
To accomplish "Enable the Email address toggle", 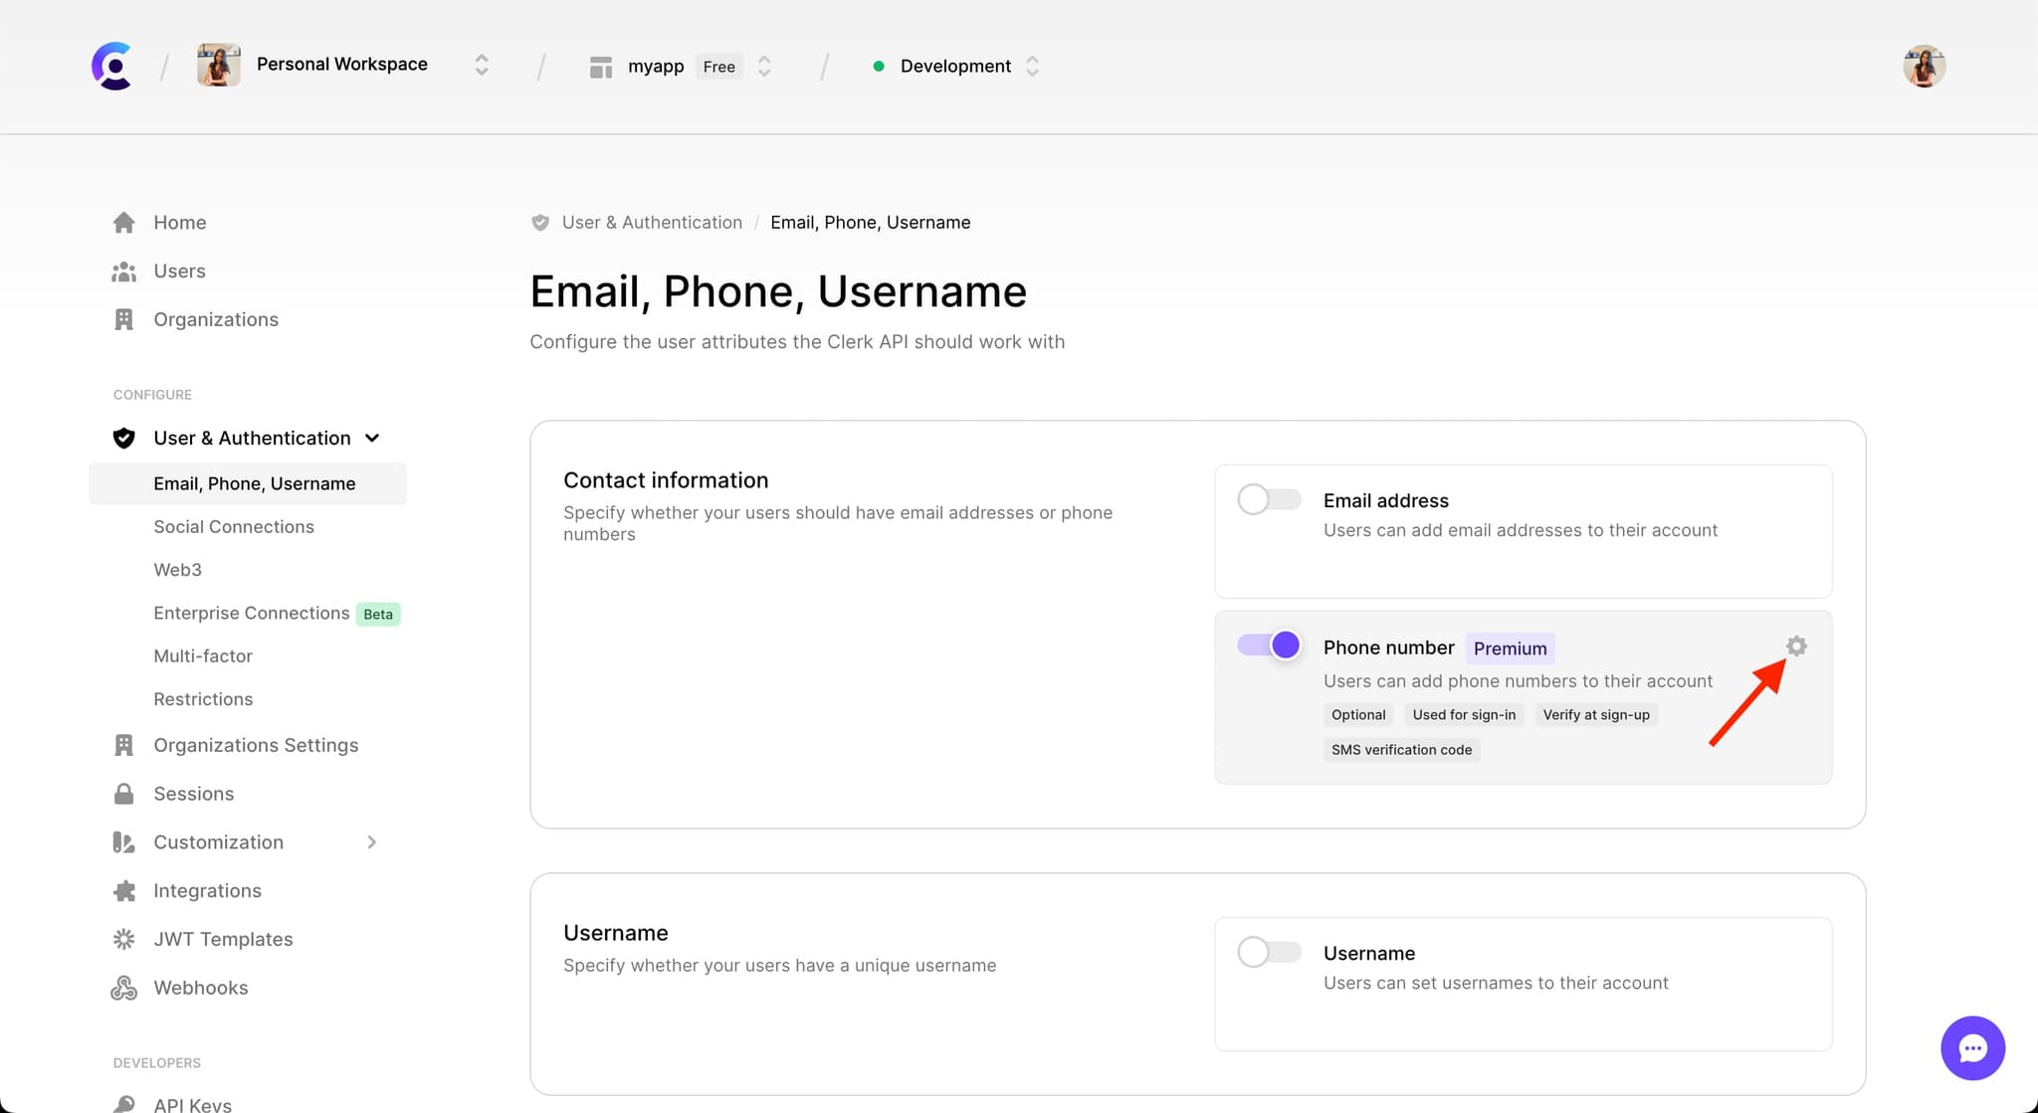I will 1269,499.
